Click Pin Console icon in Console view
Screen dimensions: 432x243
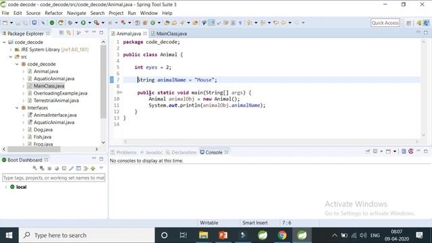[367, 151]
